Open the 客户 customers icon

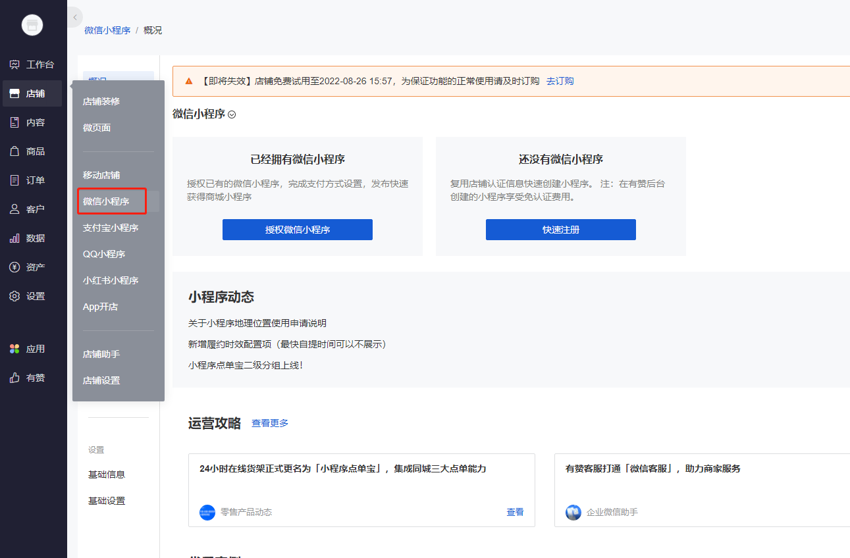(14, 209)
